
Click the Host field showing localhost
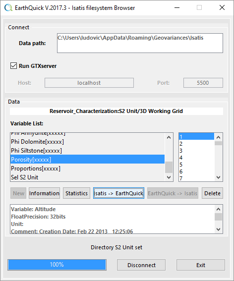(89, 83)
